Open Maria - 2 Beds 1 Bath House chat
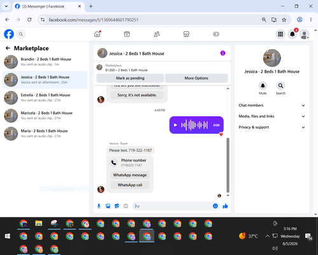This screenshot has height=255, width=318. [45, 134]
